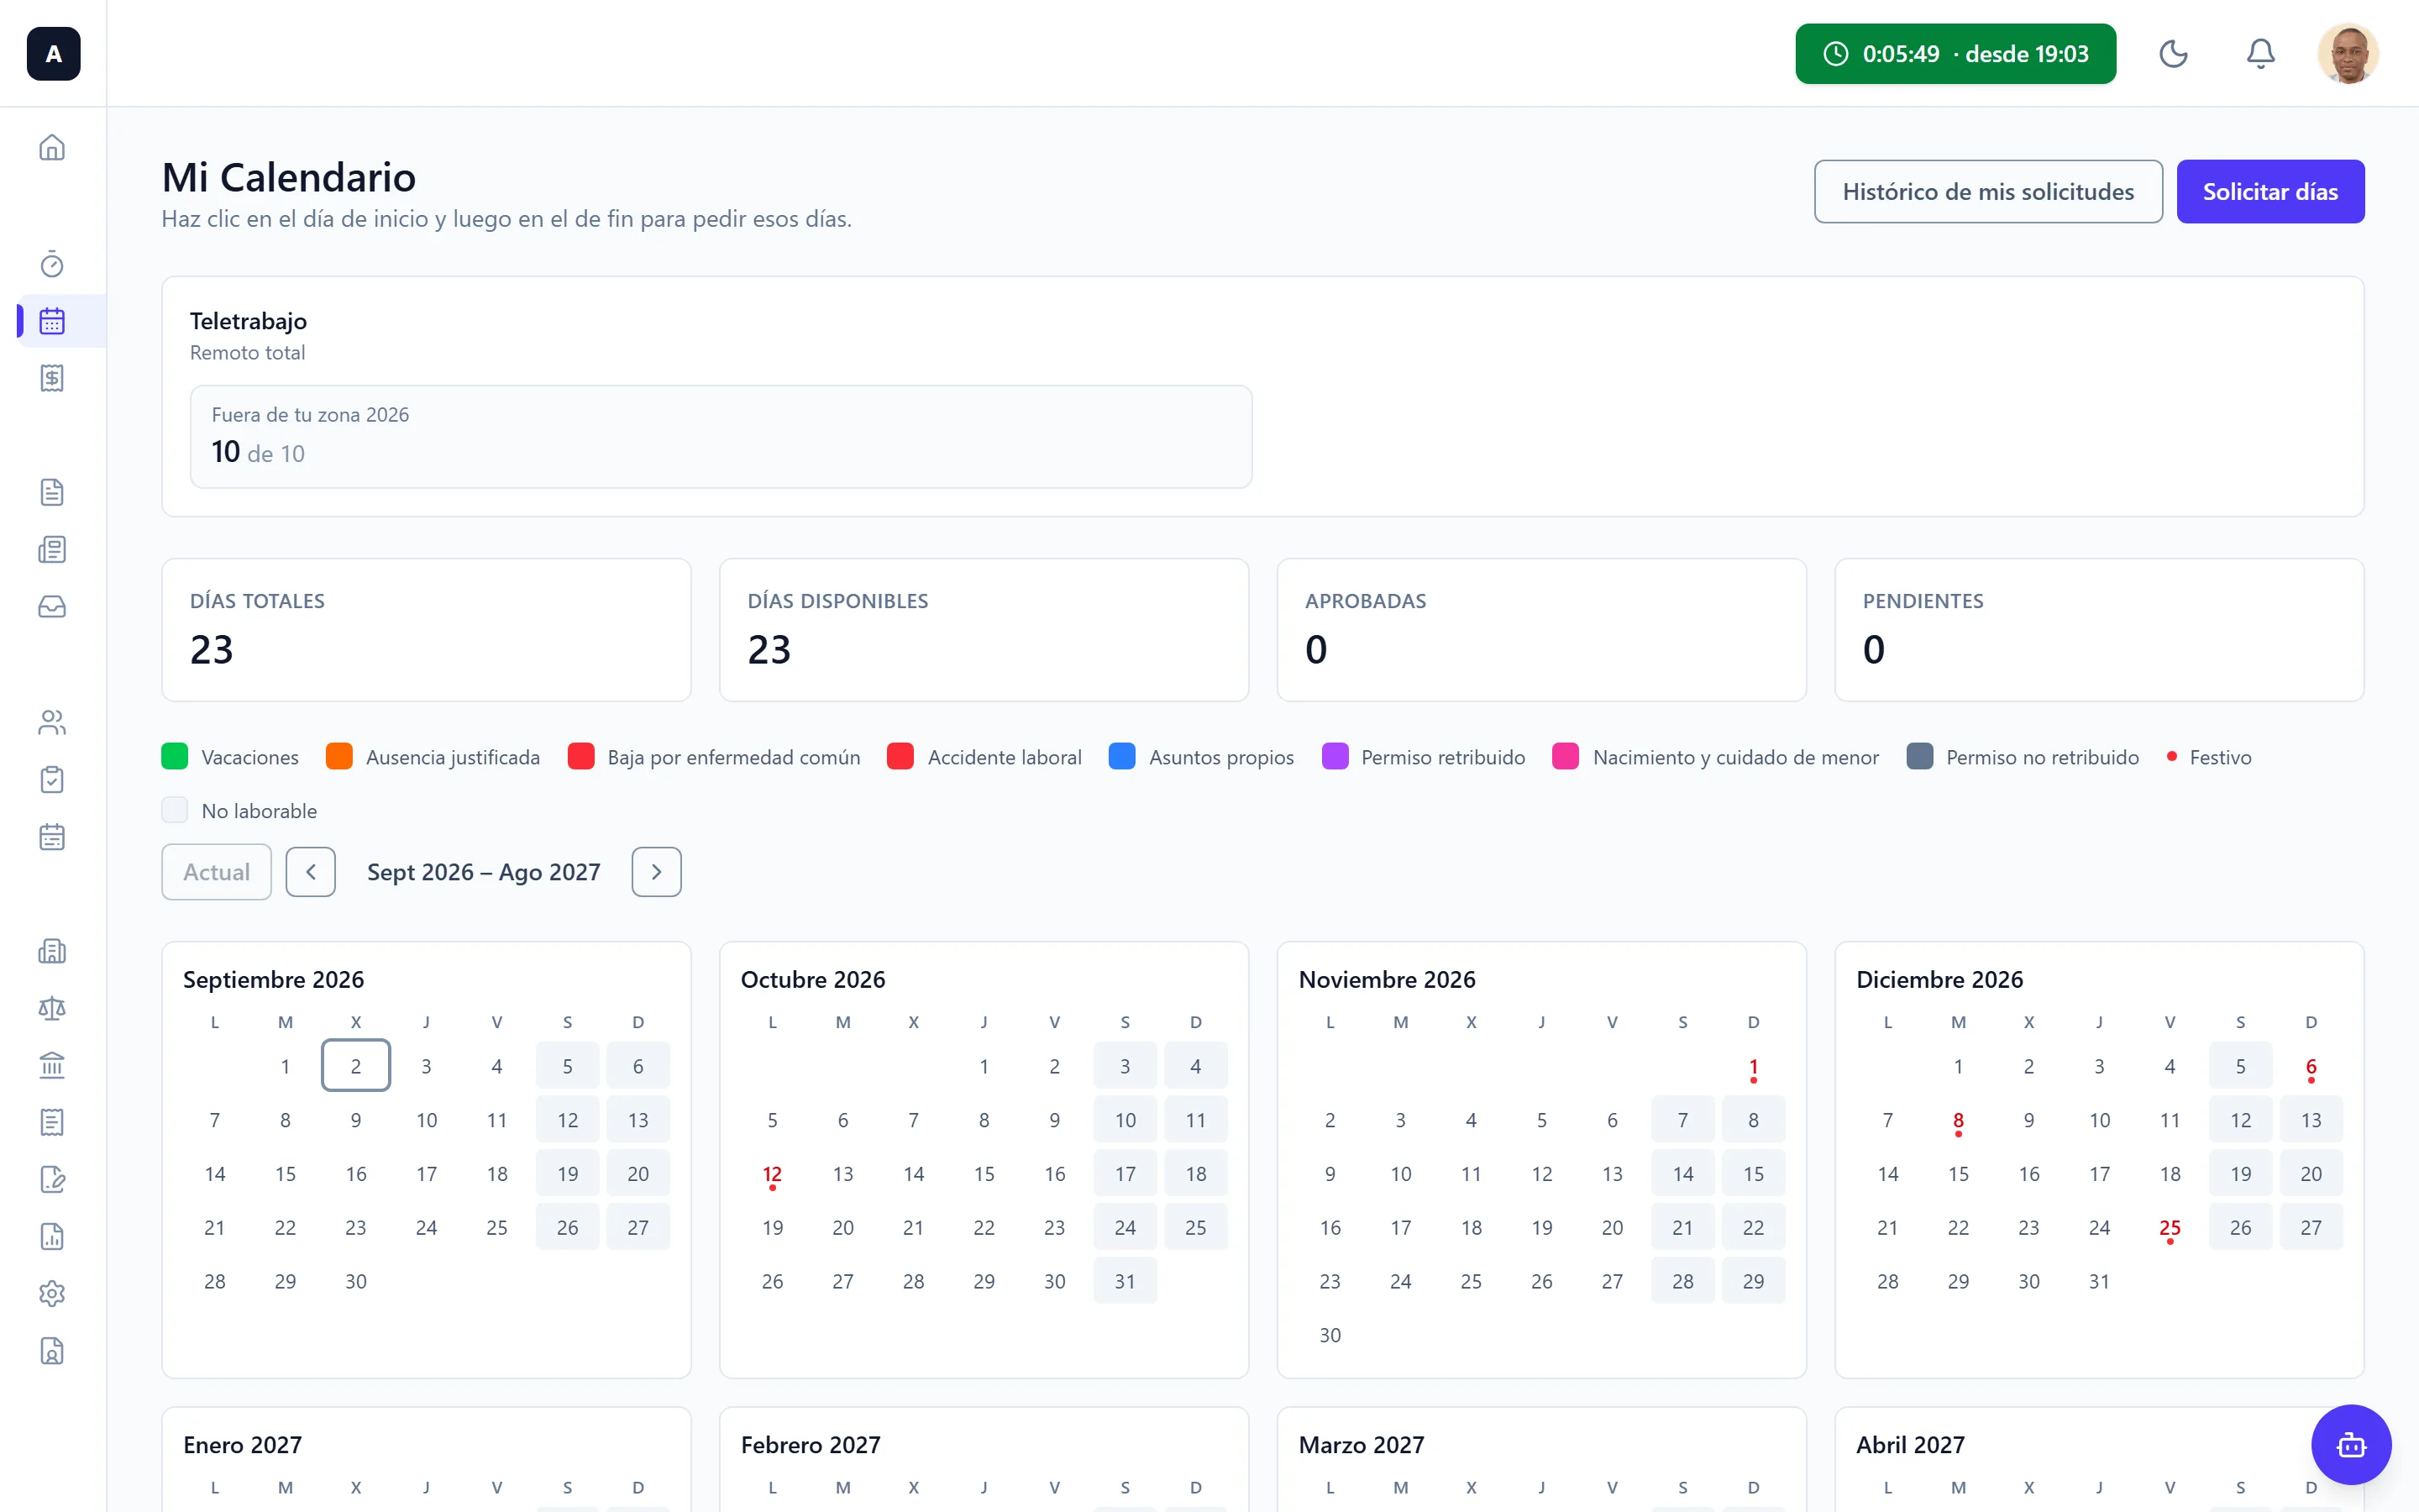Click the red Baja por enfermedad común swatch

tap(580, 757)
